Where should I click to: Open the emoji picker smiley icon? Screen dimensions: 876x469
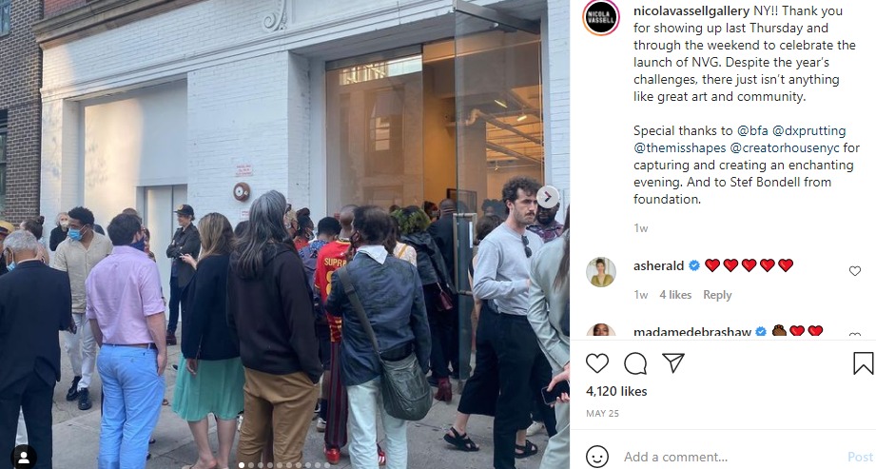(597, 457)
